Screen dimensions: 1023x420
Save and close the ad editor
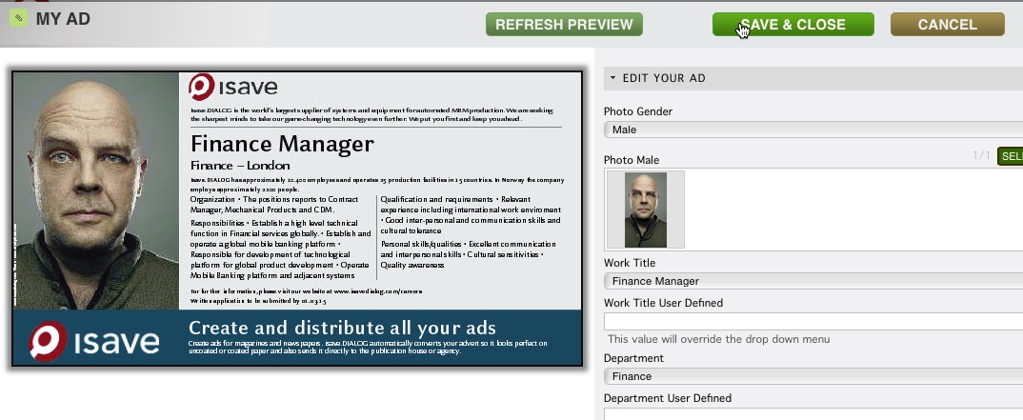pos(792,25)
